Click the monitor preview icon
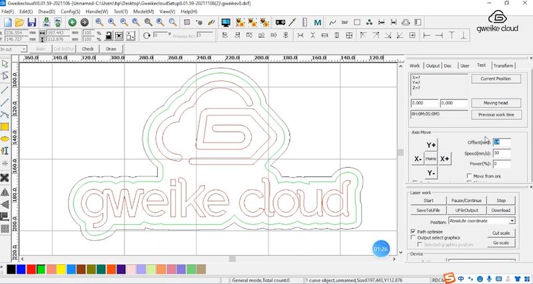Image resolution: width=533 pixels, height=284 pixels. pyautogui.click(x=225, y=23)
